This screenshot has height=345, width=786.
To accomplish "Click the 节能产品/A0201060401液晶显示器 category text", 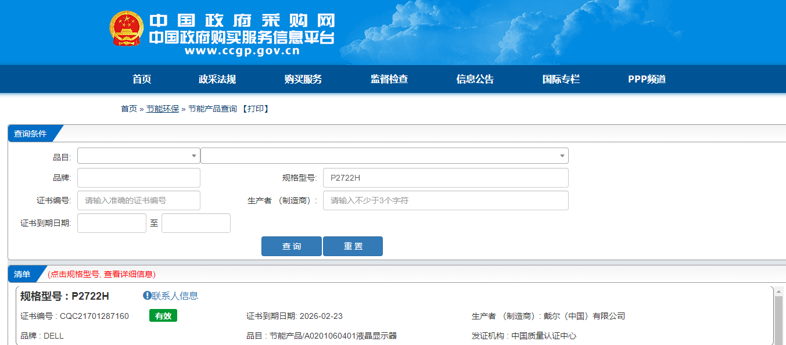I will (333, 336).
